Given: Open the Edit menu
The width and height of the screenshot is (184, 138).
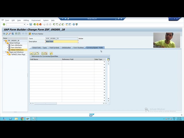Looking at the screenshot, I should click(13, 20).
